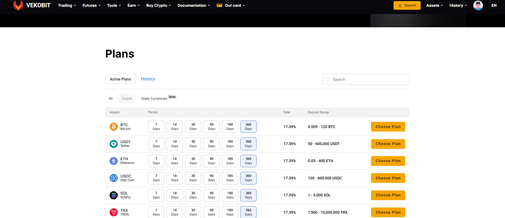Expand the Futures menu

(x=91, y=5)
